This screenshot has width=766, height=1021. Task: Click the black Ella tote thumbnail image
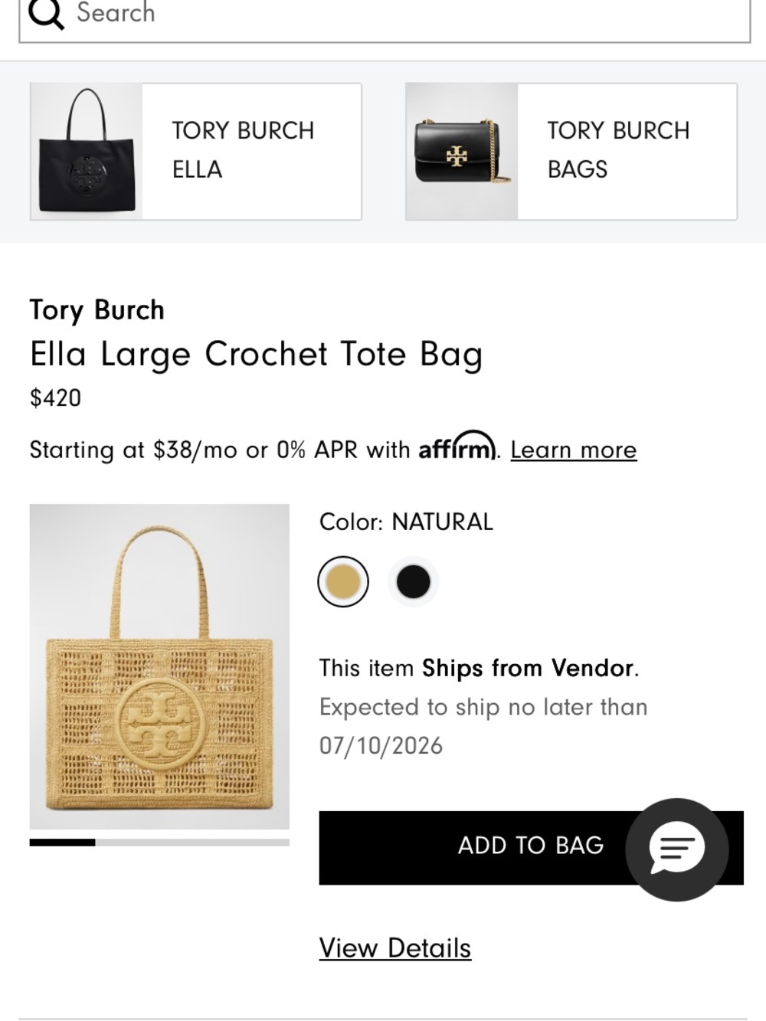(x=87, y=152)
